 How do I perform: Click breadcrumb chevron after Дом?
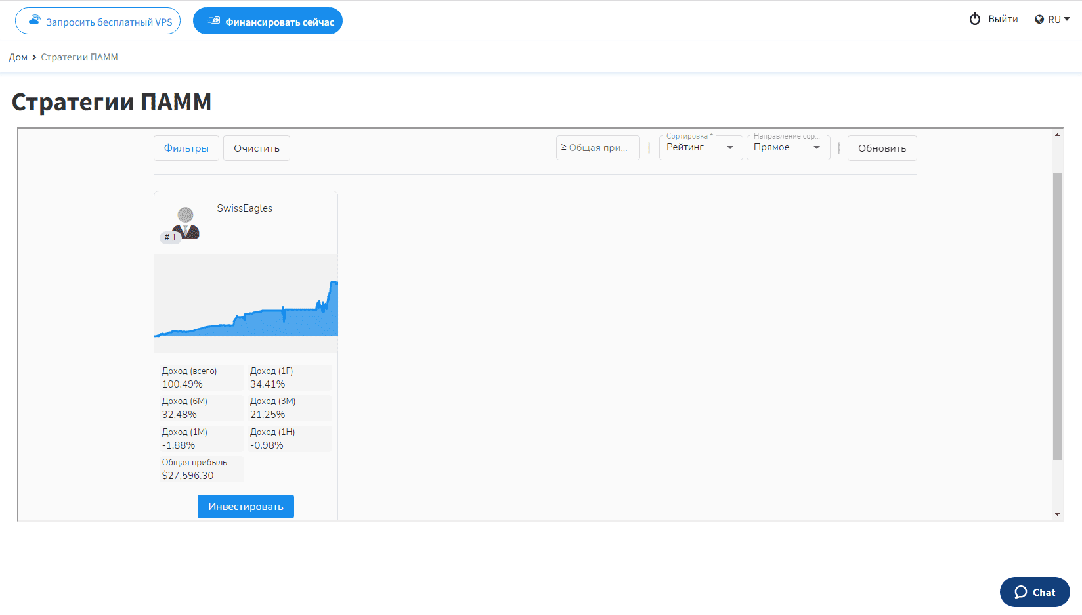[x=34, y=57]
